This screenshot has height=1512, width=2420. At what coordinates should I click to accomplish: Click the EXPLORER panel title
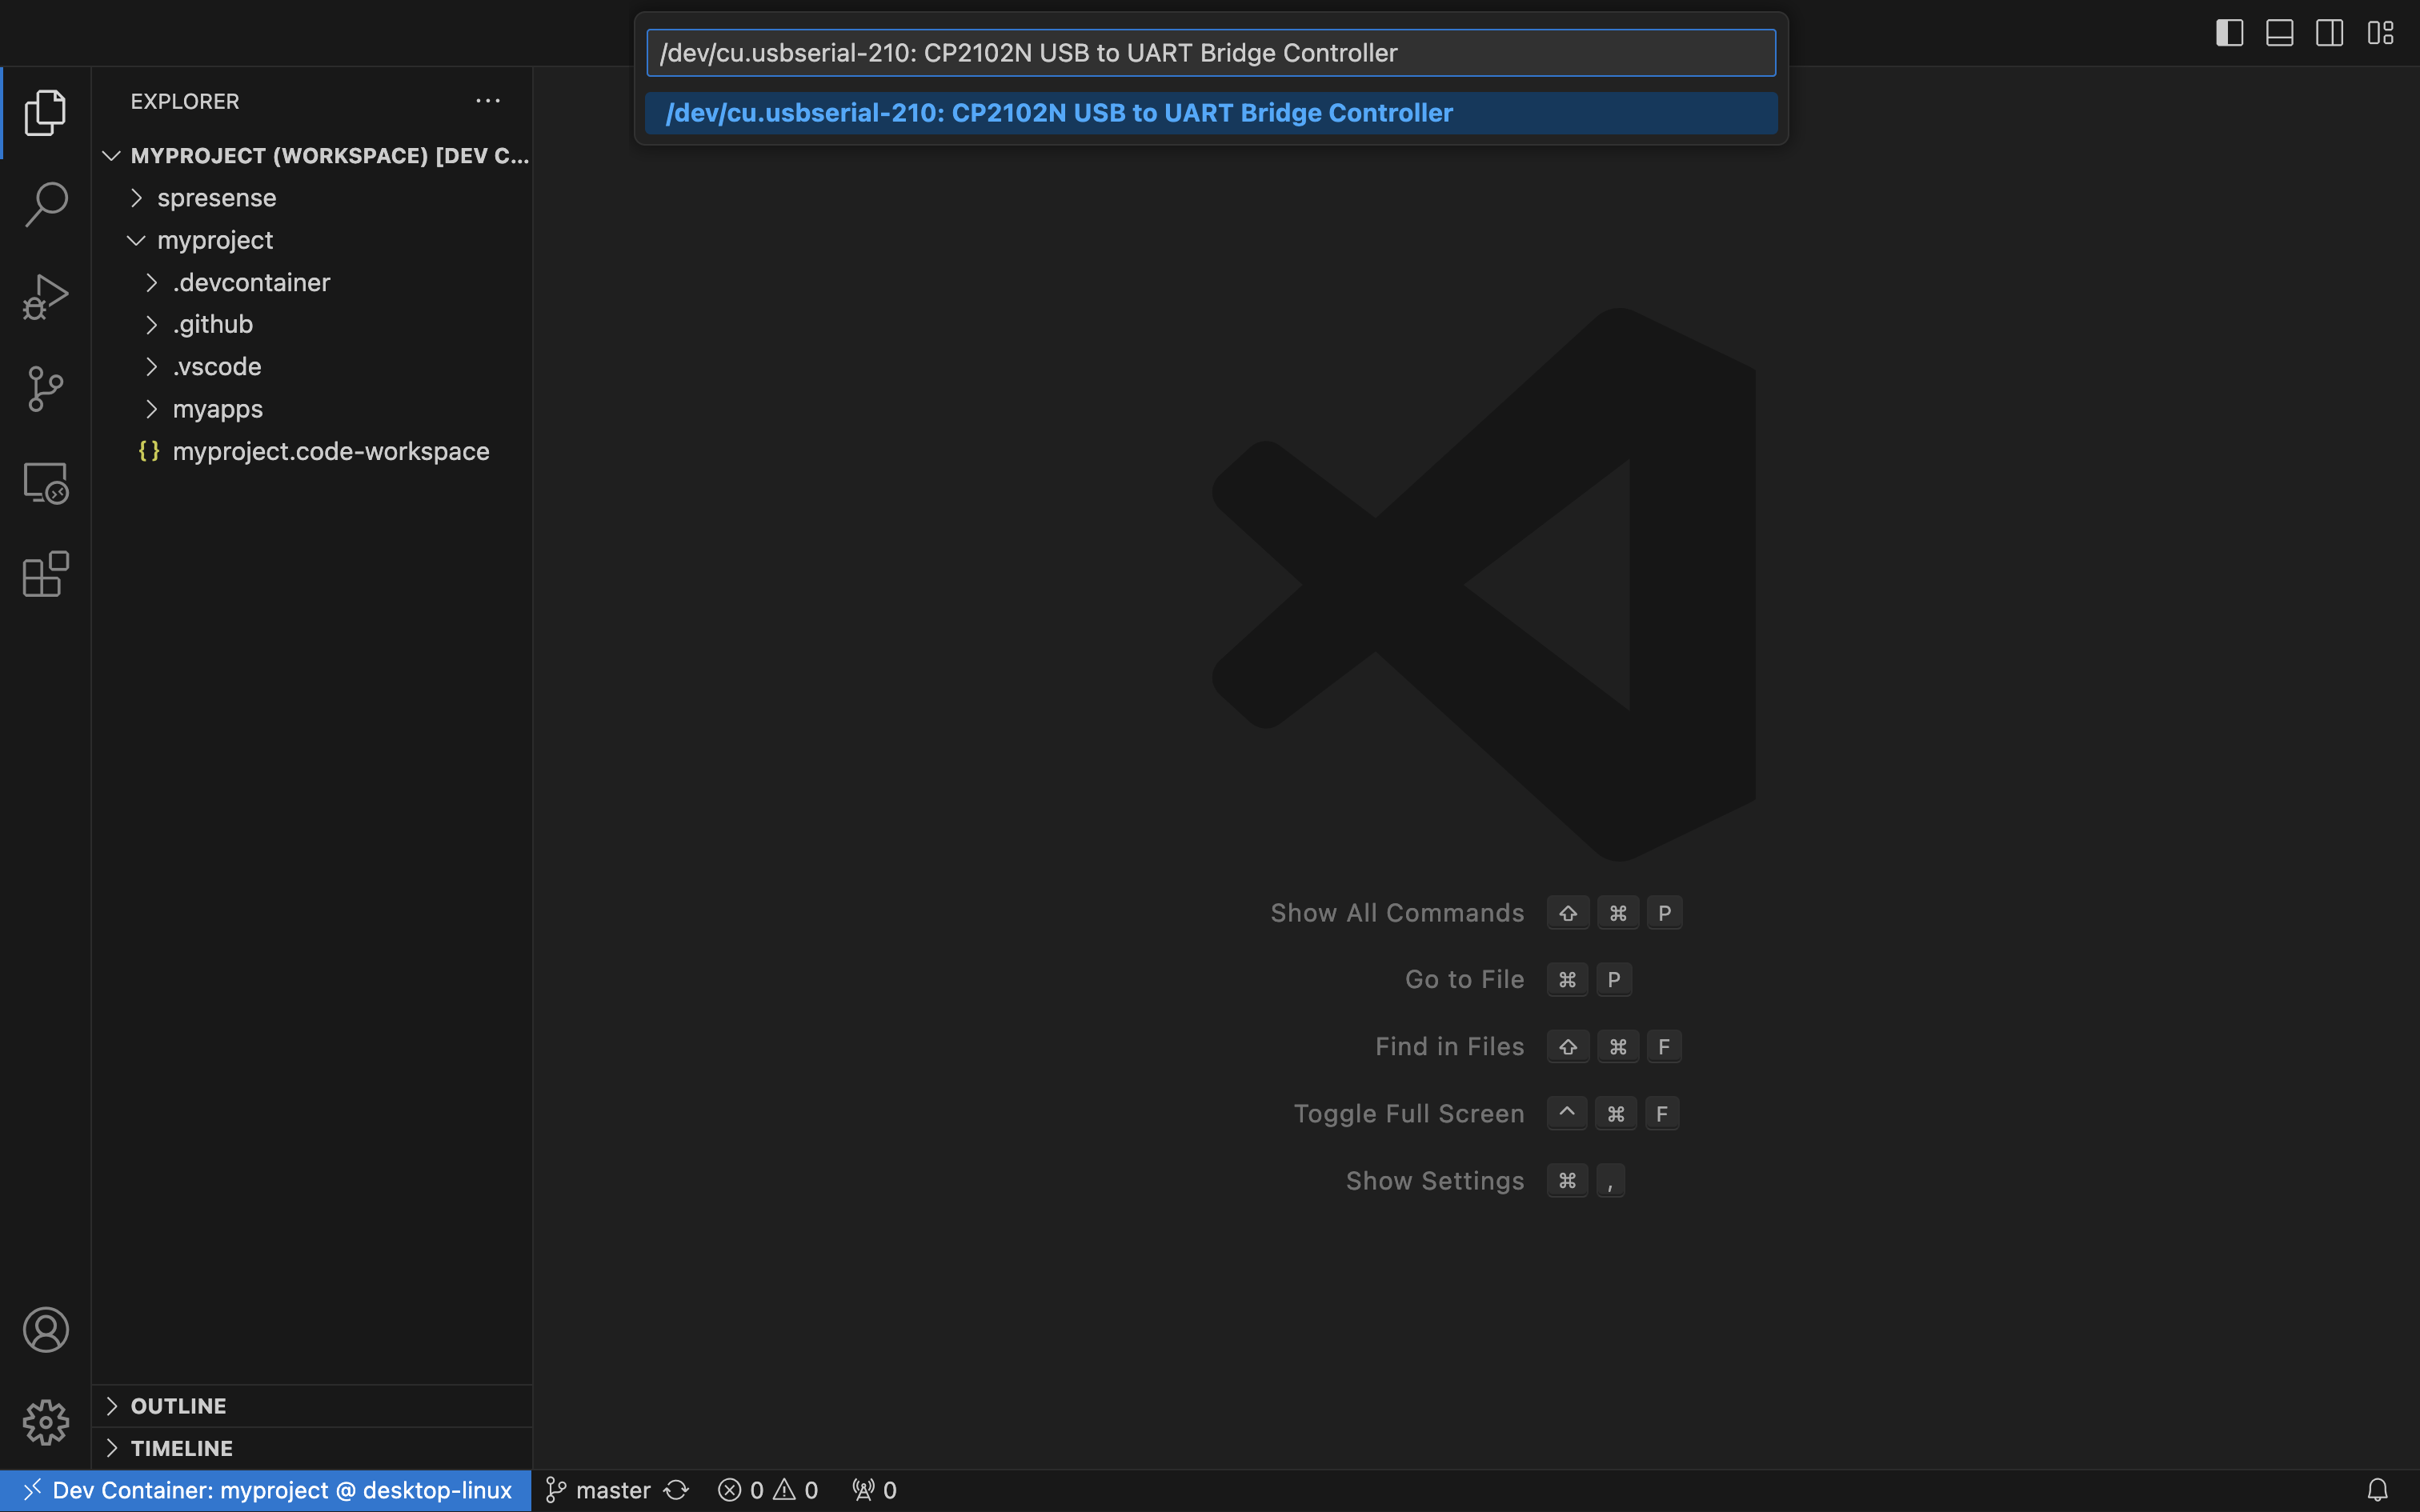[185, 101]
